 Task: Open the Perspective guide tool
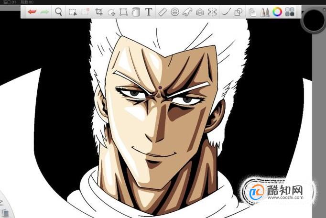tap(200, 12)
